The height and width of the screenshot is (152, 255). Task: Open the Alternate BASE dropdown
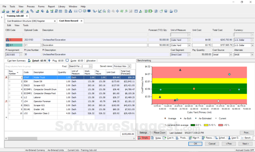[x=252, y=55]
